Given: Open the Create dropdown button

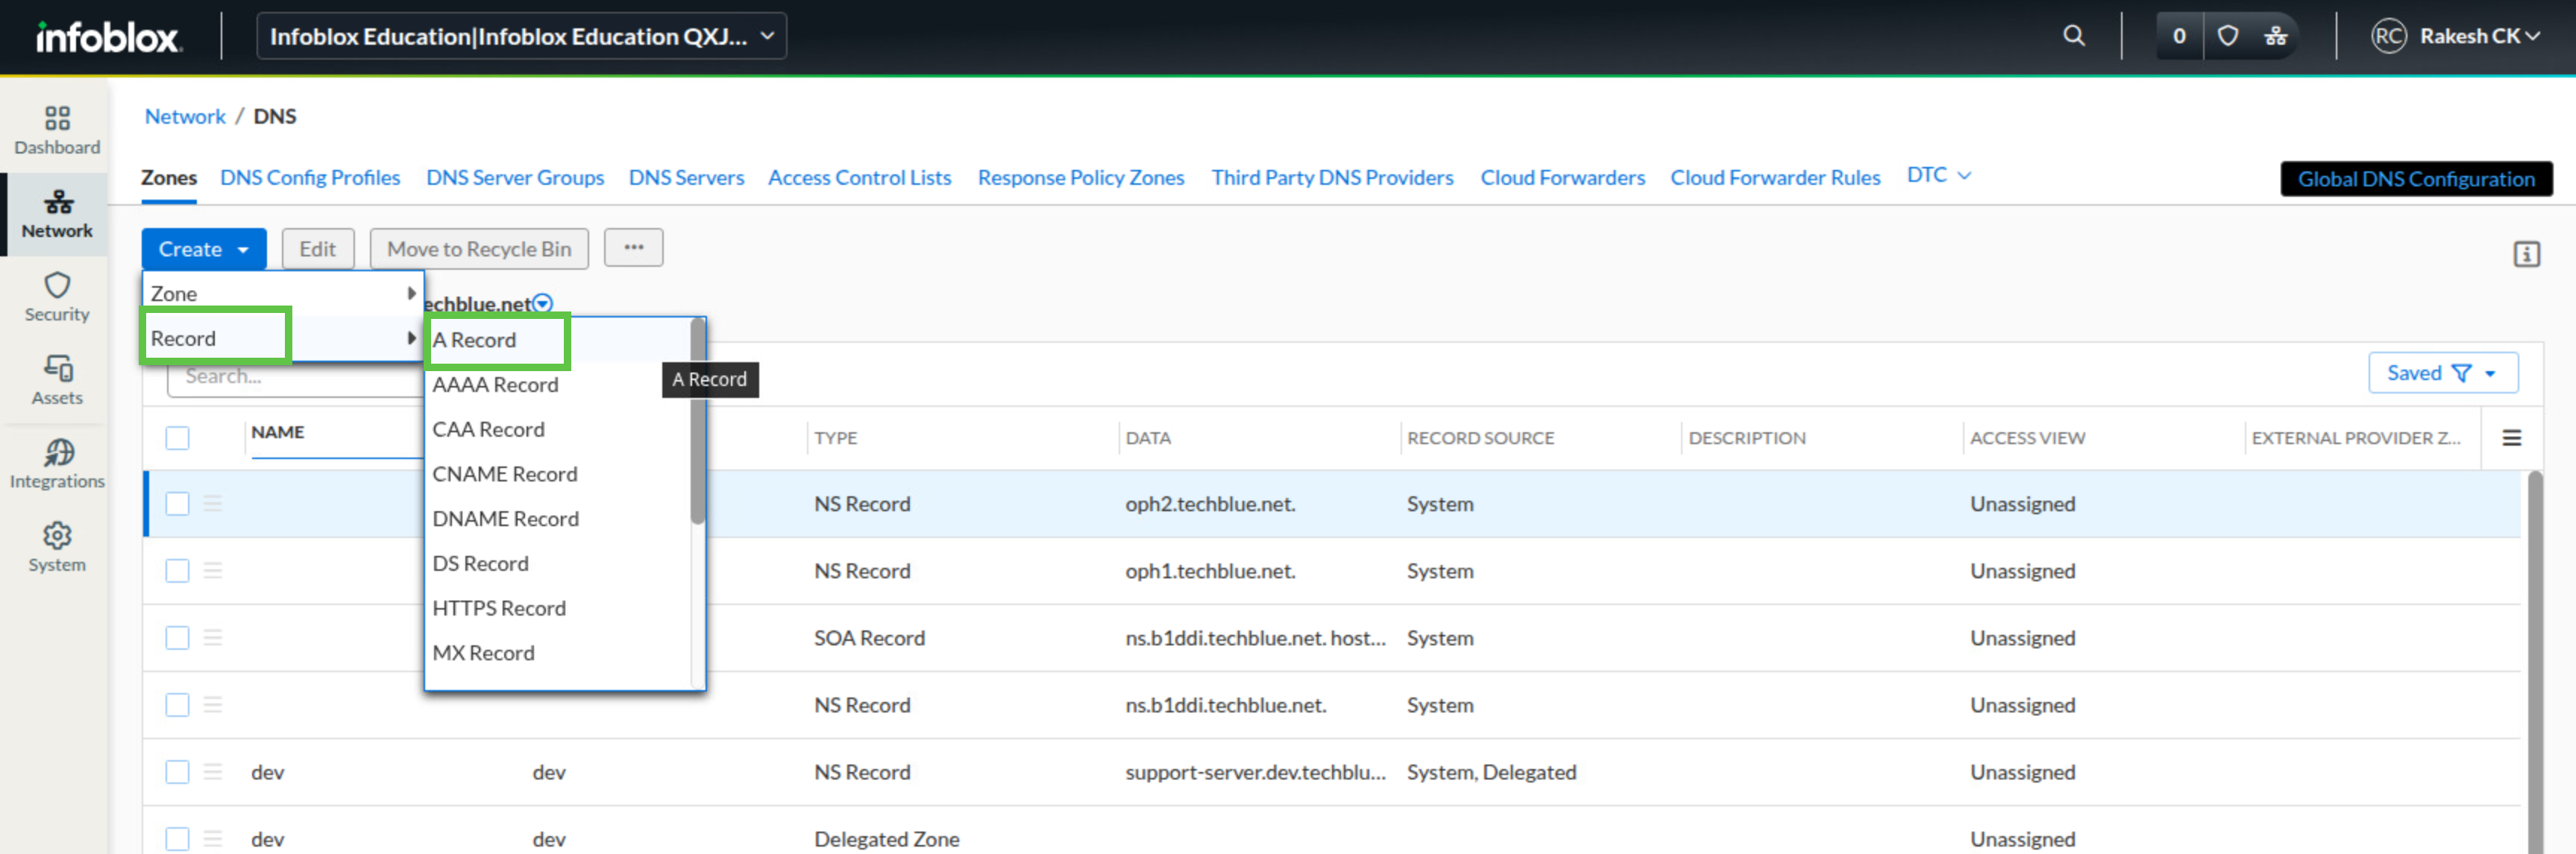Looking at the screenshot, I should click(x=203, y=249).
